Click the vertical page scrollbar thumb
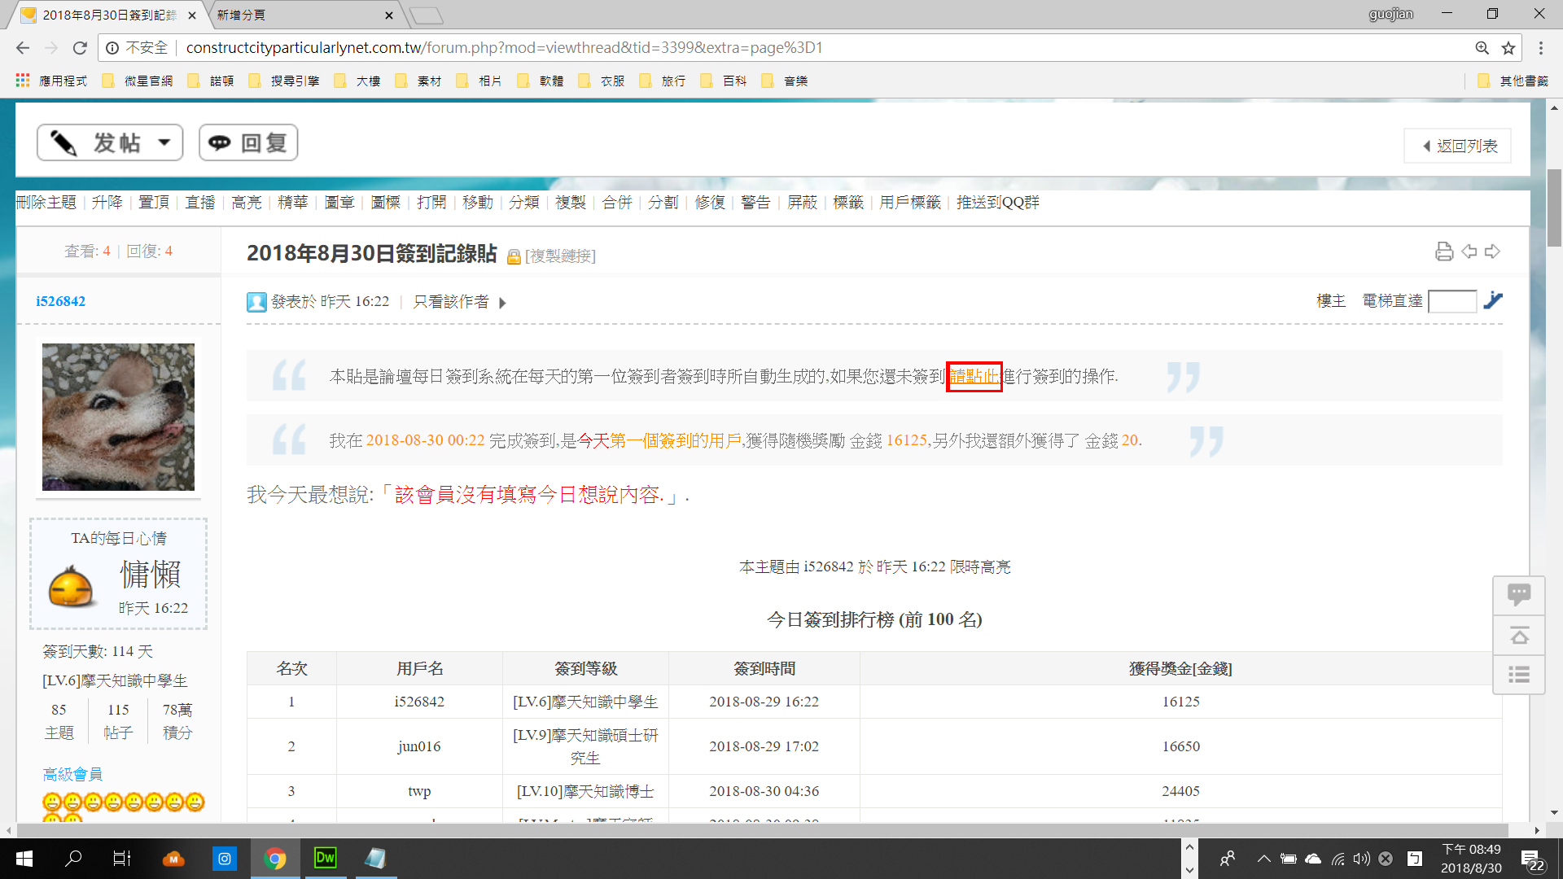The height and width of the screenshot is (879, 1563). 1554,208
